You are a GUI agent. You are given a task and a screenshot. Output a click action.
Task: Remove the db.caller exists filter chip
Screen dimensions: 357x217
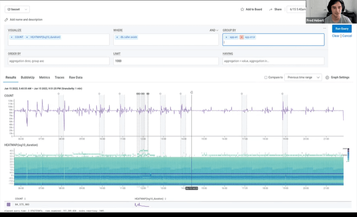click(x=117, y=37)
